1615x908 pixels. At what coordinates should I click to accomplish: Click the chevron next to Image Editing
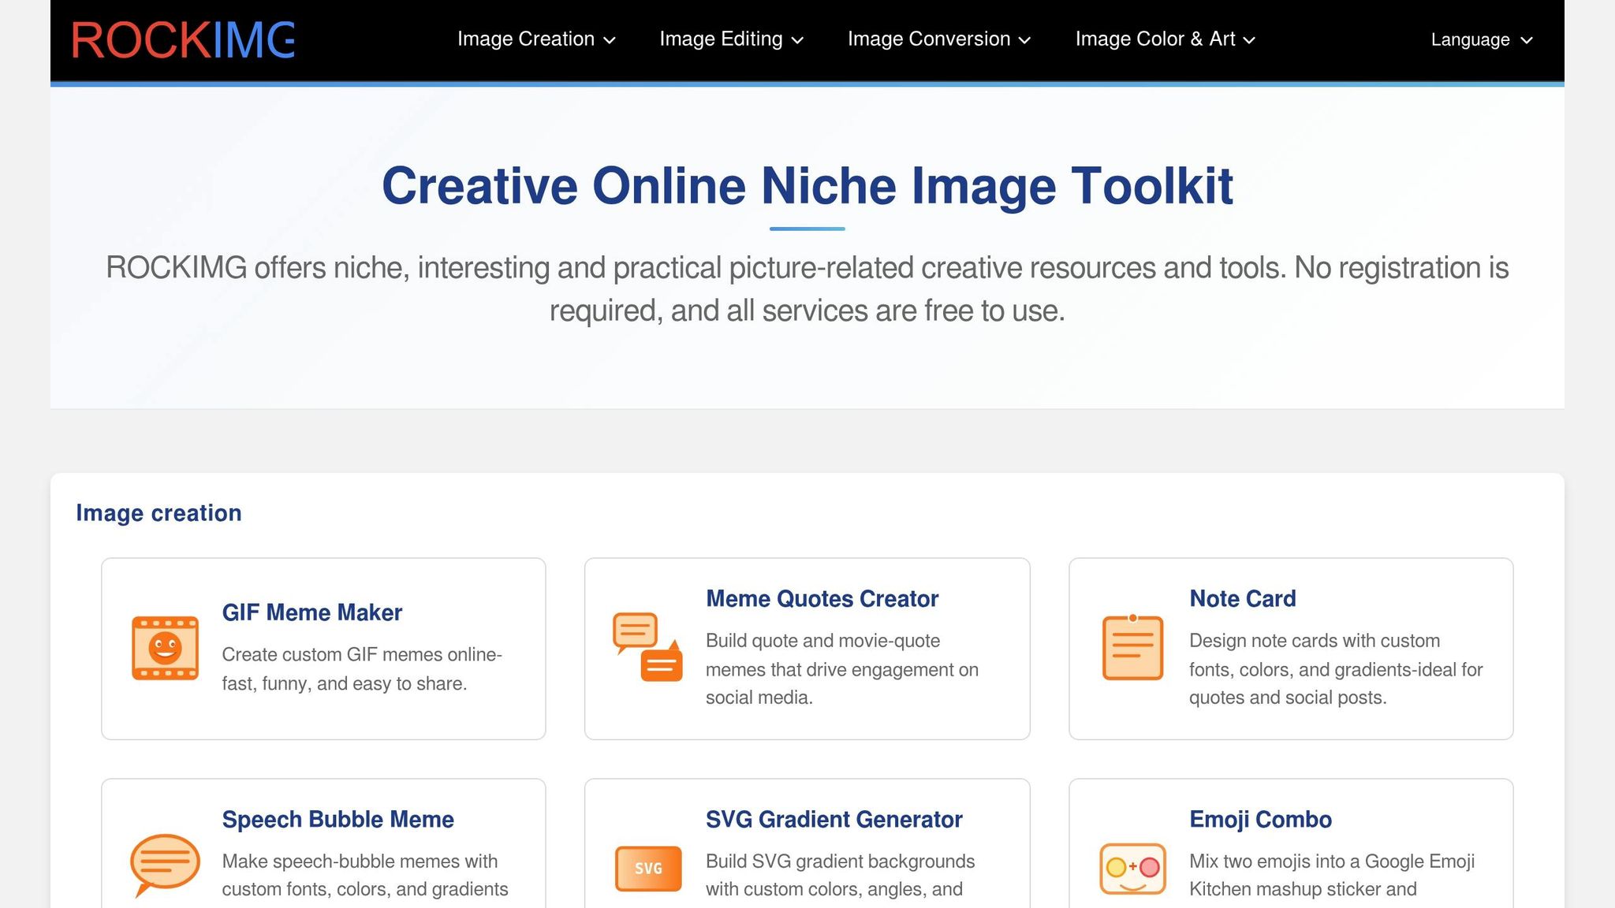(x=797, y=40)
